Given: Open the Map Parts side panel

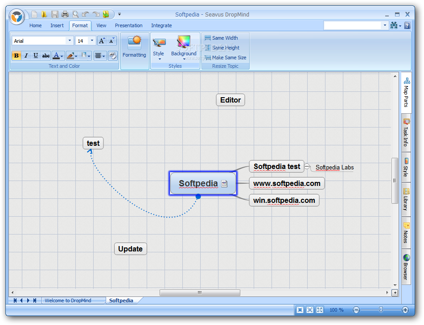Looking at the screenshot, I should pos(407,92).
